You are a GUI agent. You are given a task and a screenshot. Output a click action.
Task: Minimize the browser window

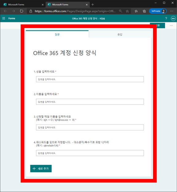point(155,3)
